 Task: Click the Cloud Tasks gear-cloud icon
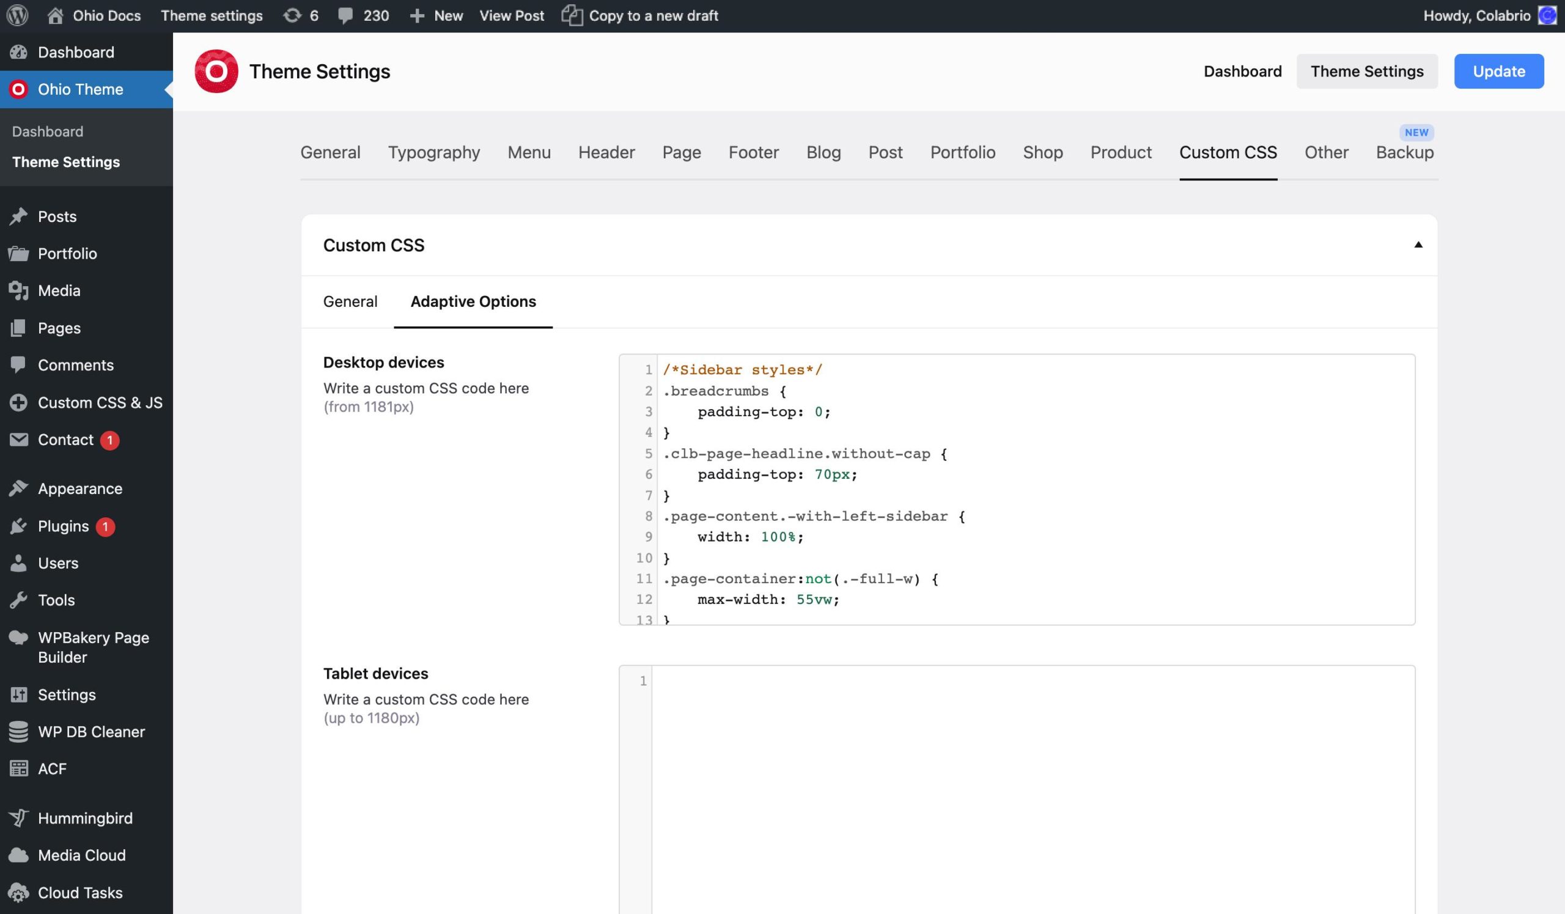(x=18, y=892)
